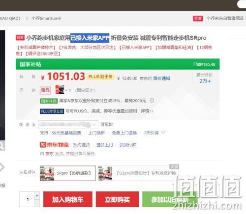
Task: Add the treadmill to shopping cart
Action: pyautogui.click(x=68, y=199)
